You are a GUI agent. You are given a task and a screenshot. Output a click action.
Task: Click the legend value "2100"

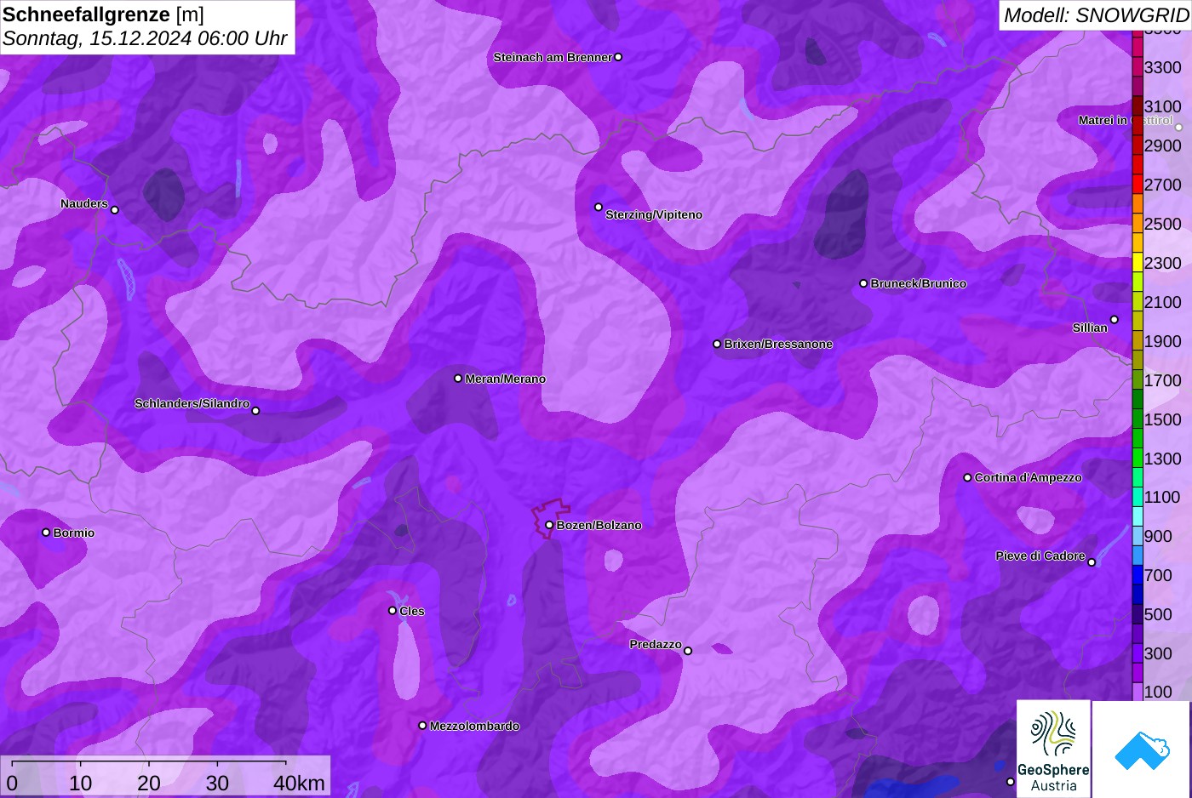pyautogui.click(x=1163, y=302)
